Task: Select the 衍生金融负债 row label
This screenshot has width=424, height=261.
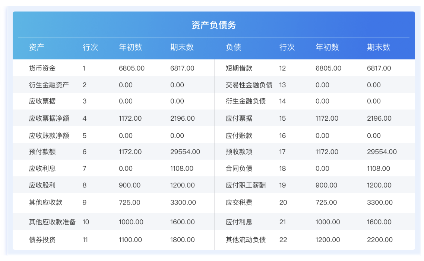Action: pyautogui.click(x=246, y=101)
